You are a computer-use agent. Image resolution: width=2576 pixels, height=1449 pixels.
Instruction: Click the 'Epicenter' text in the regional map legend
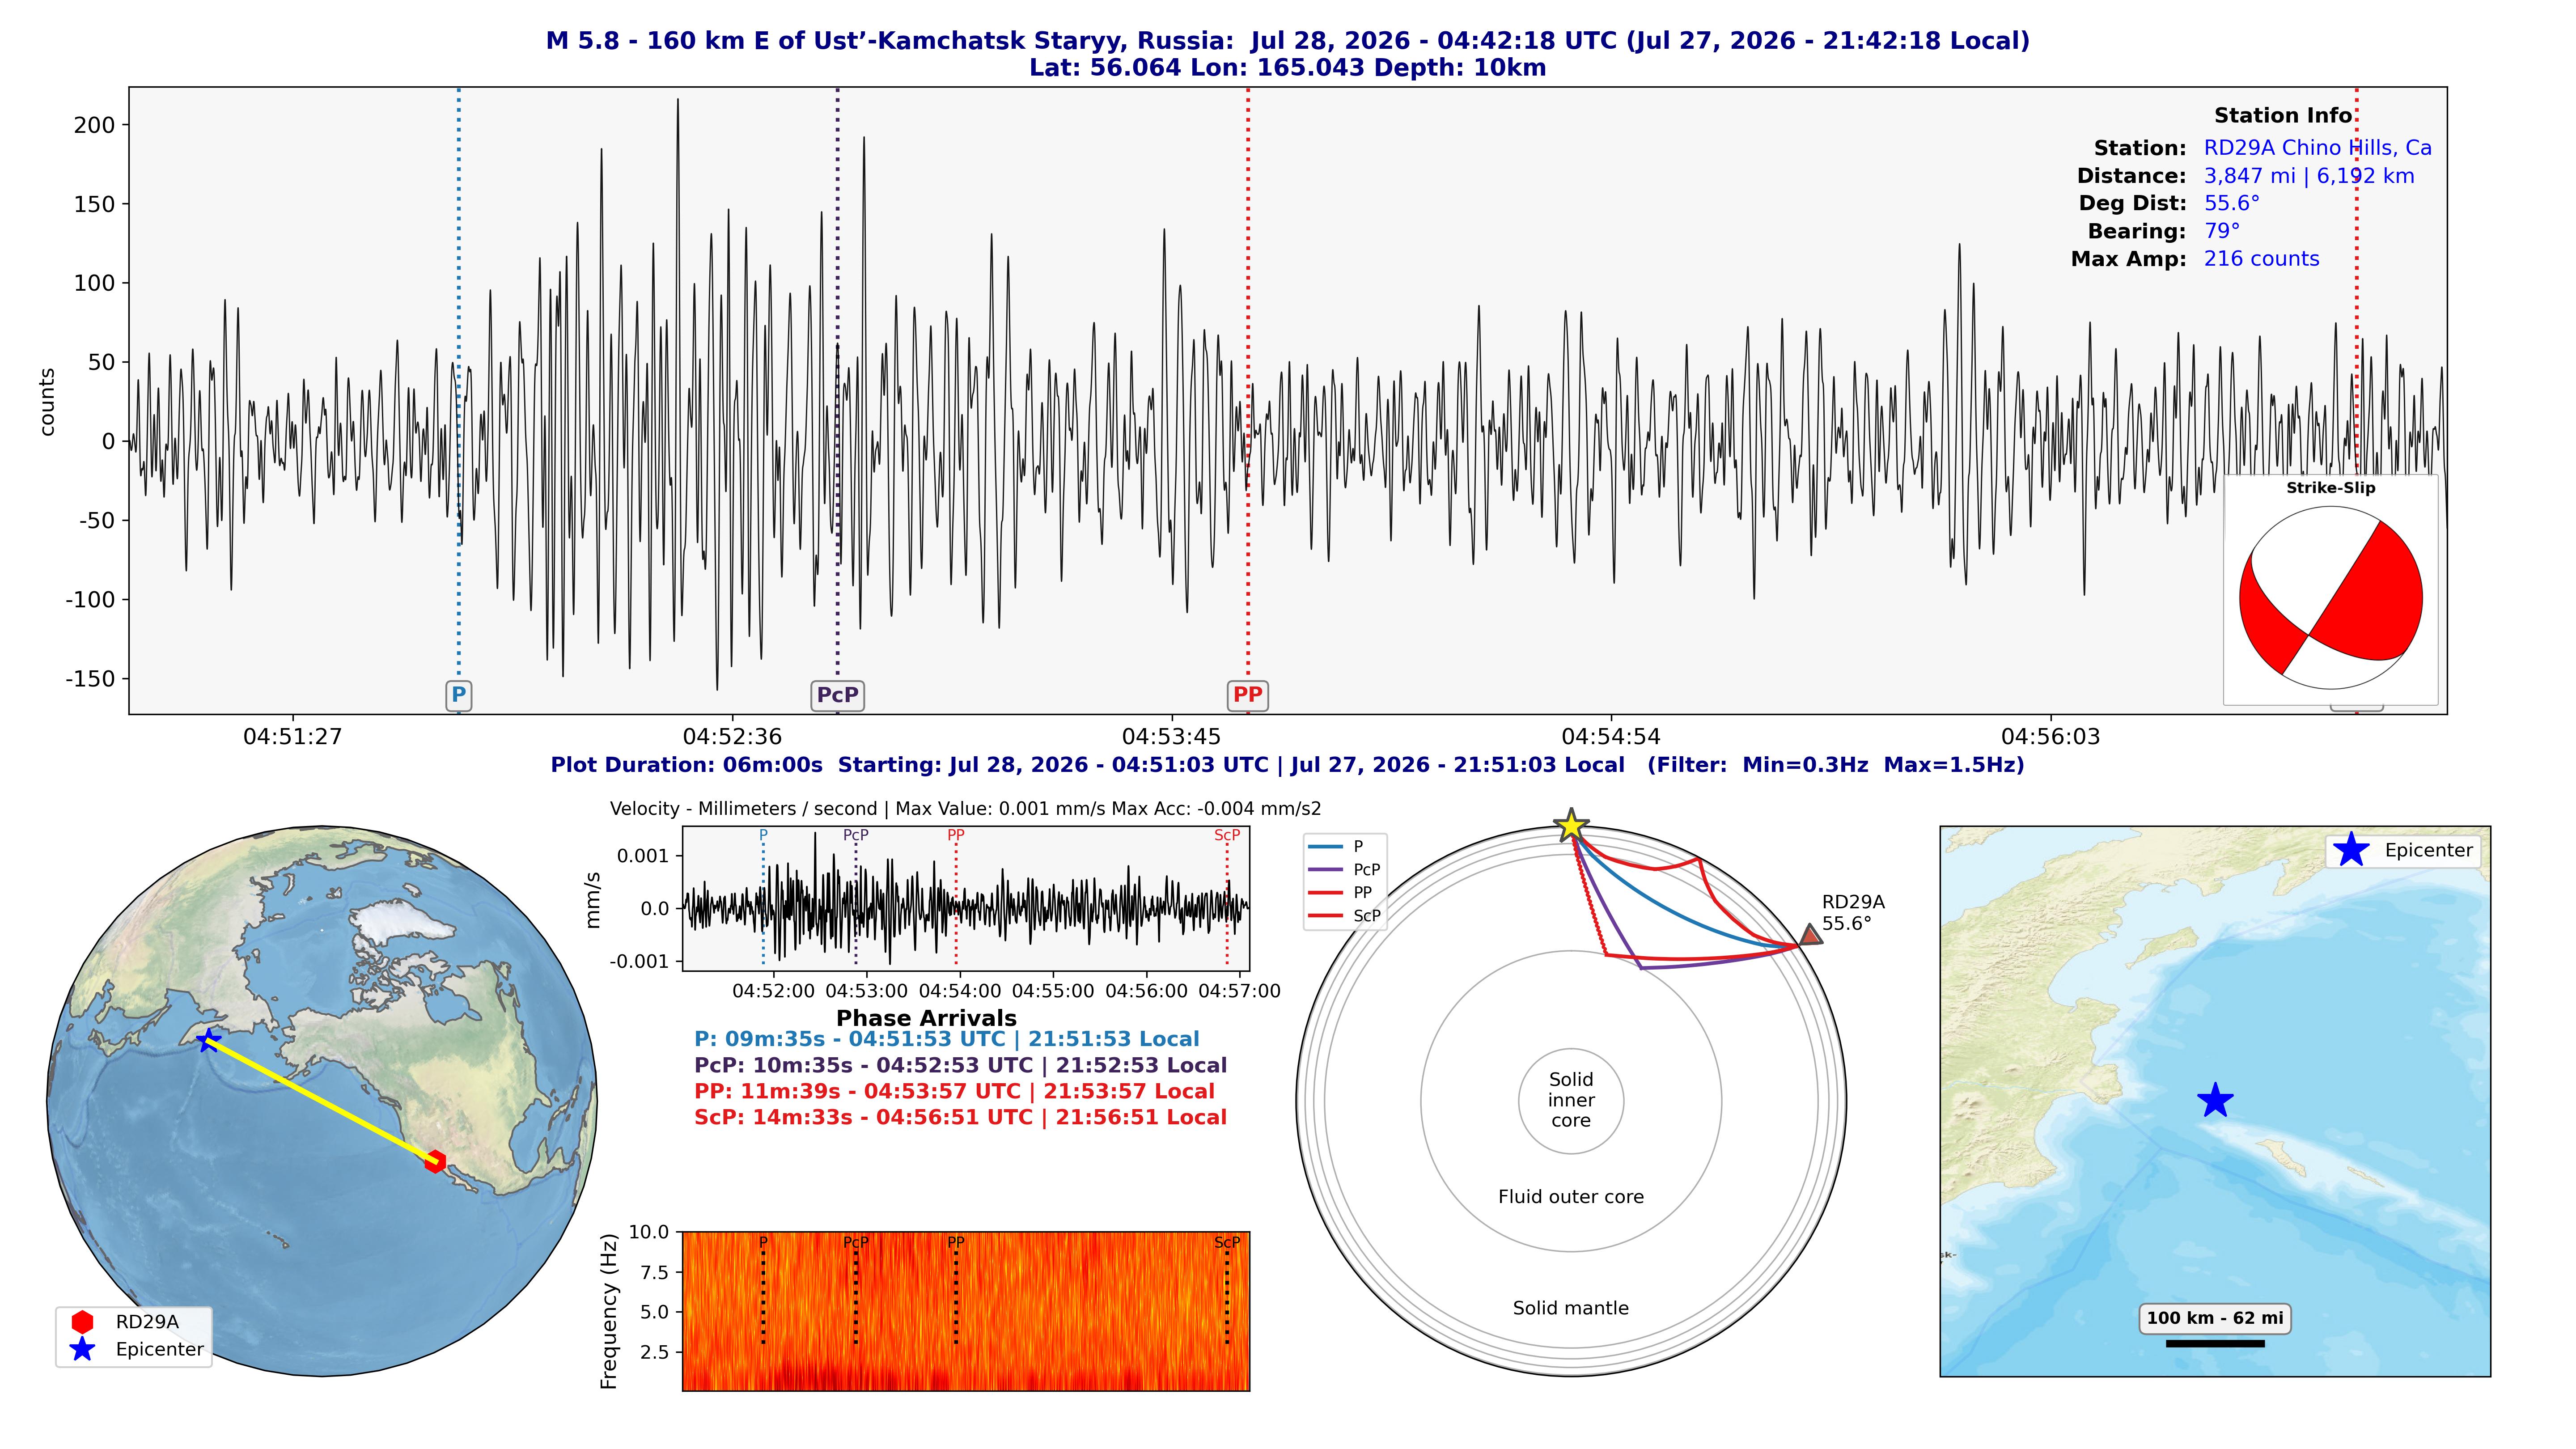pyautogui.click(x=2428, y=850)
